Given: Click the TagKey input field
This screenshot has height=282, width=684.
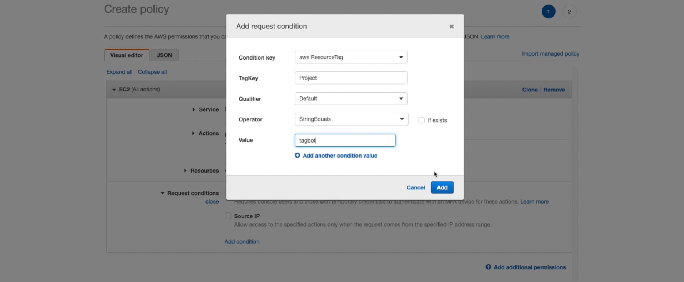Looking at the screenshot, I should [x=351, y=78].
